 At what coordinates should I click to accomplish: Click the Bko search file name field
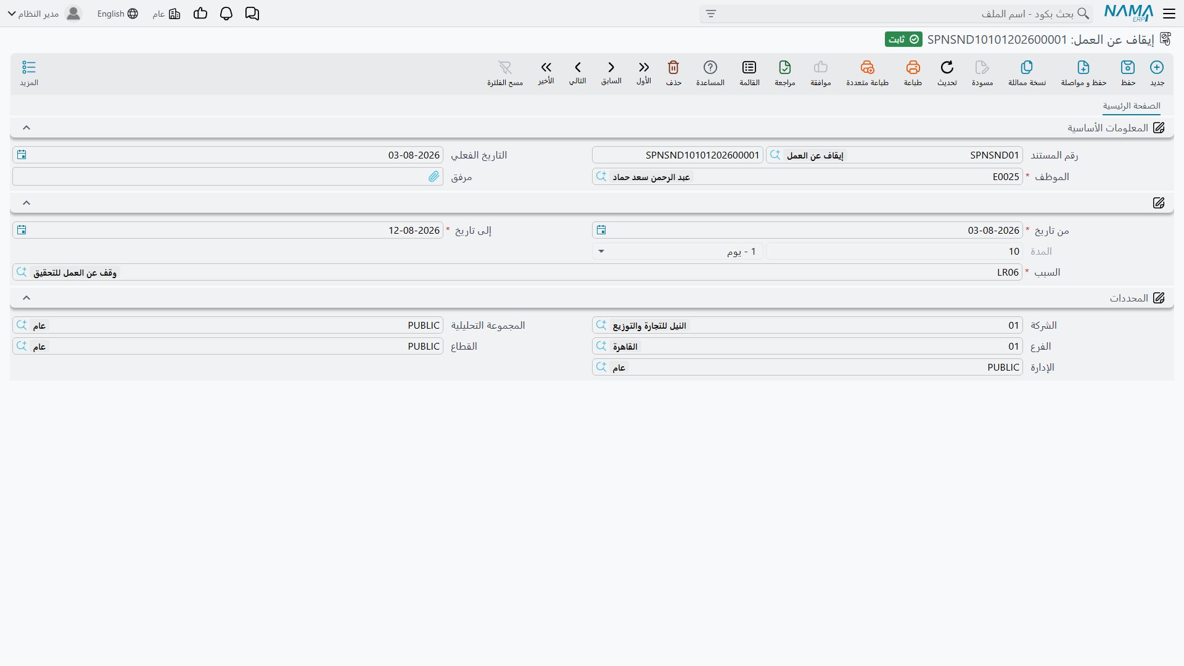[897, 14]
